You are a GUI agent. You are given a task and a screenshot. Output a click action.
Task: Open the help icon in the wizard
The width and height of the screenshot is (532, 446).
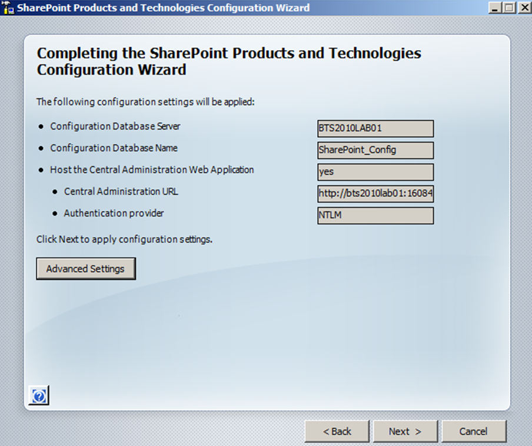39,396
